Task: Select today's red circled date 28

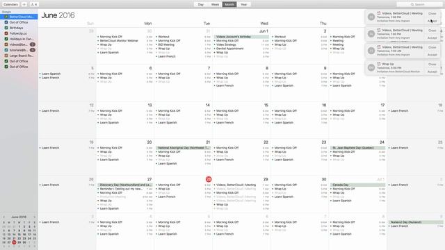Action: [x=209, y=179]
